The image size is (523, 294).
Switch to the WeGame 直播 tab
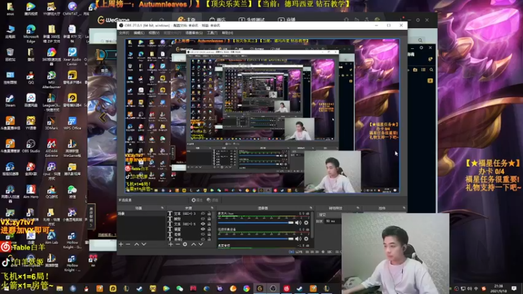[287, 20]
